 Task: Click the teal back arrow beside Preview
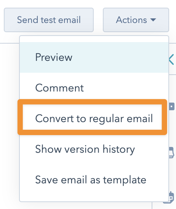(x=172, y=59)
